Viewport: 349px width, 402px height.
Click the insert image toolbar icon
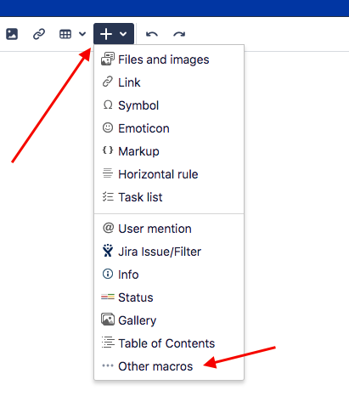[x=12, y=34]
